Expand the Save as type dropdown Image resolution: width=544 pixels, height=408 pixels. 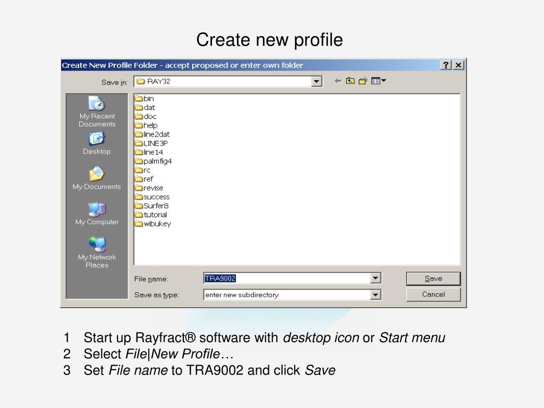(376, 295)
